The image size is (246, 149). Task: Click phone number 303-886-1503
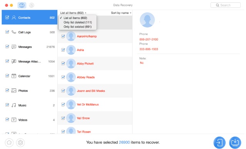point(149,49)
